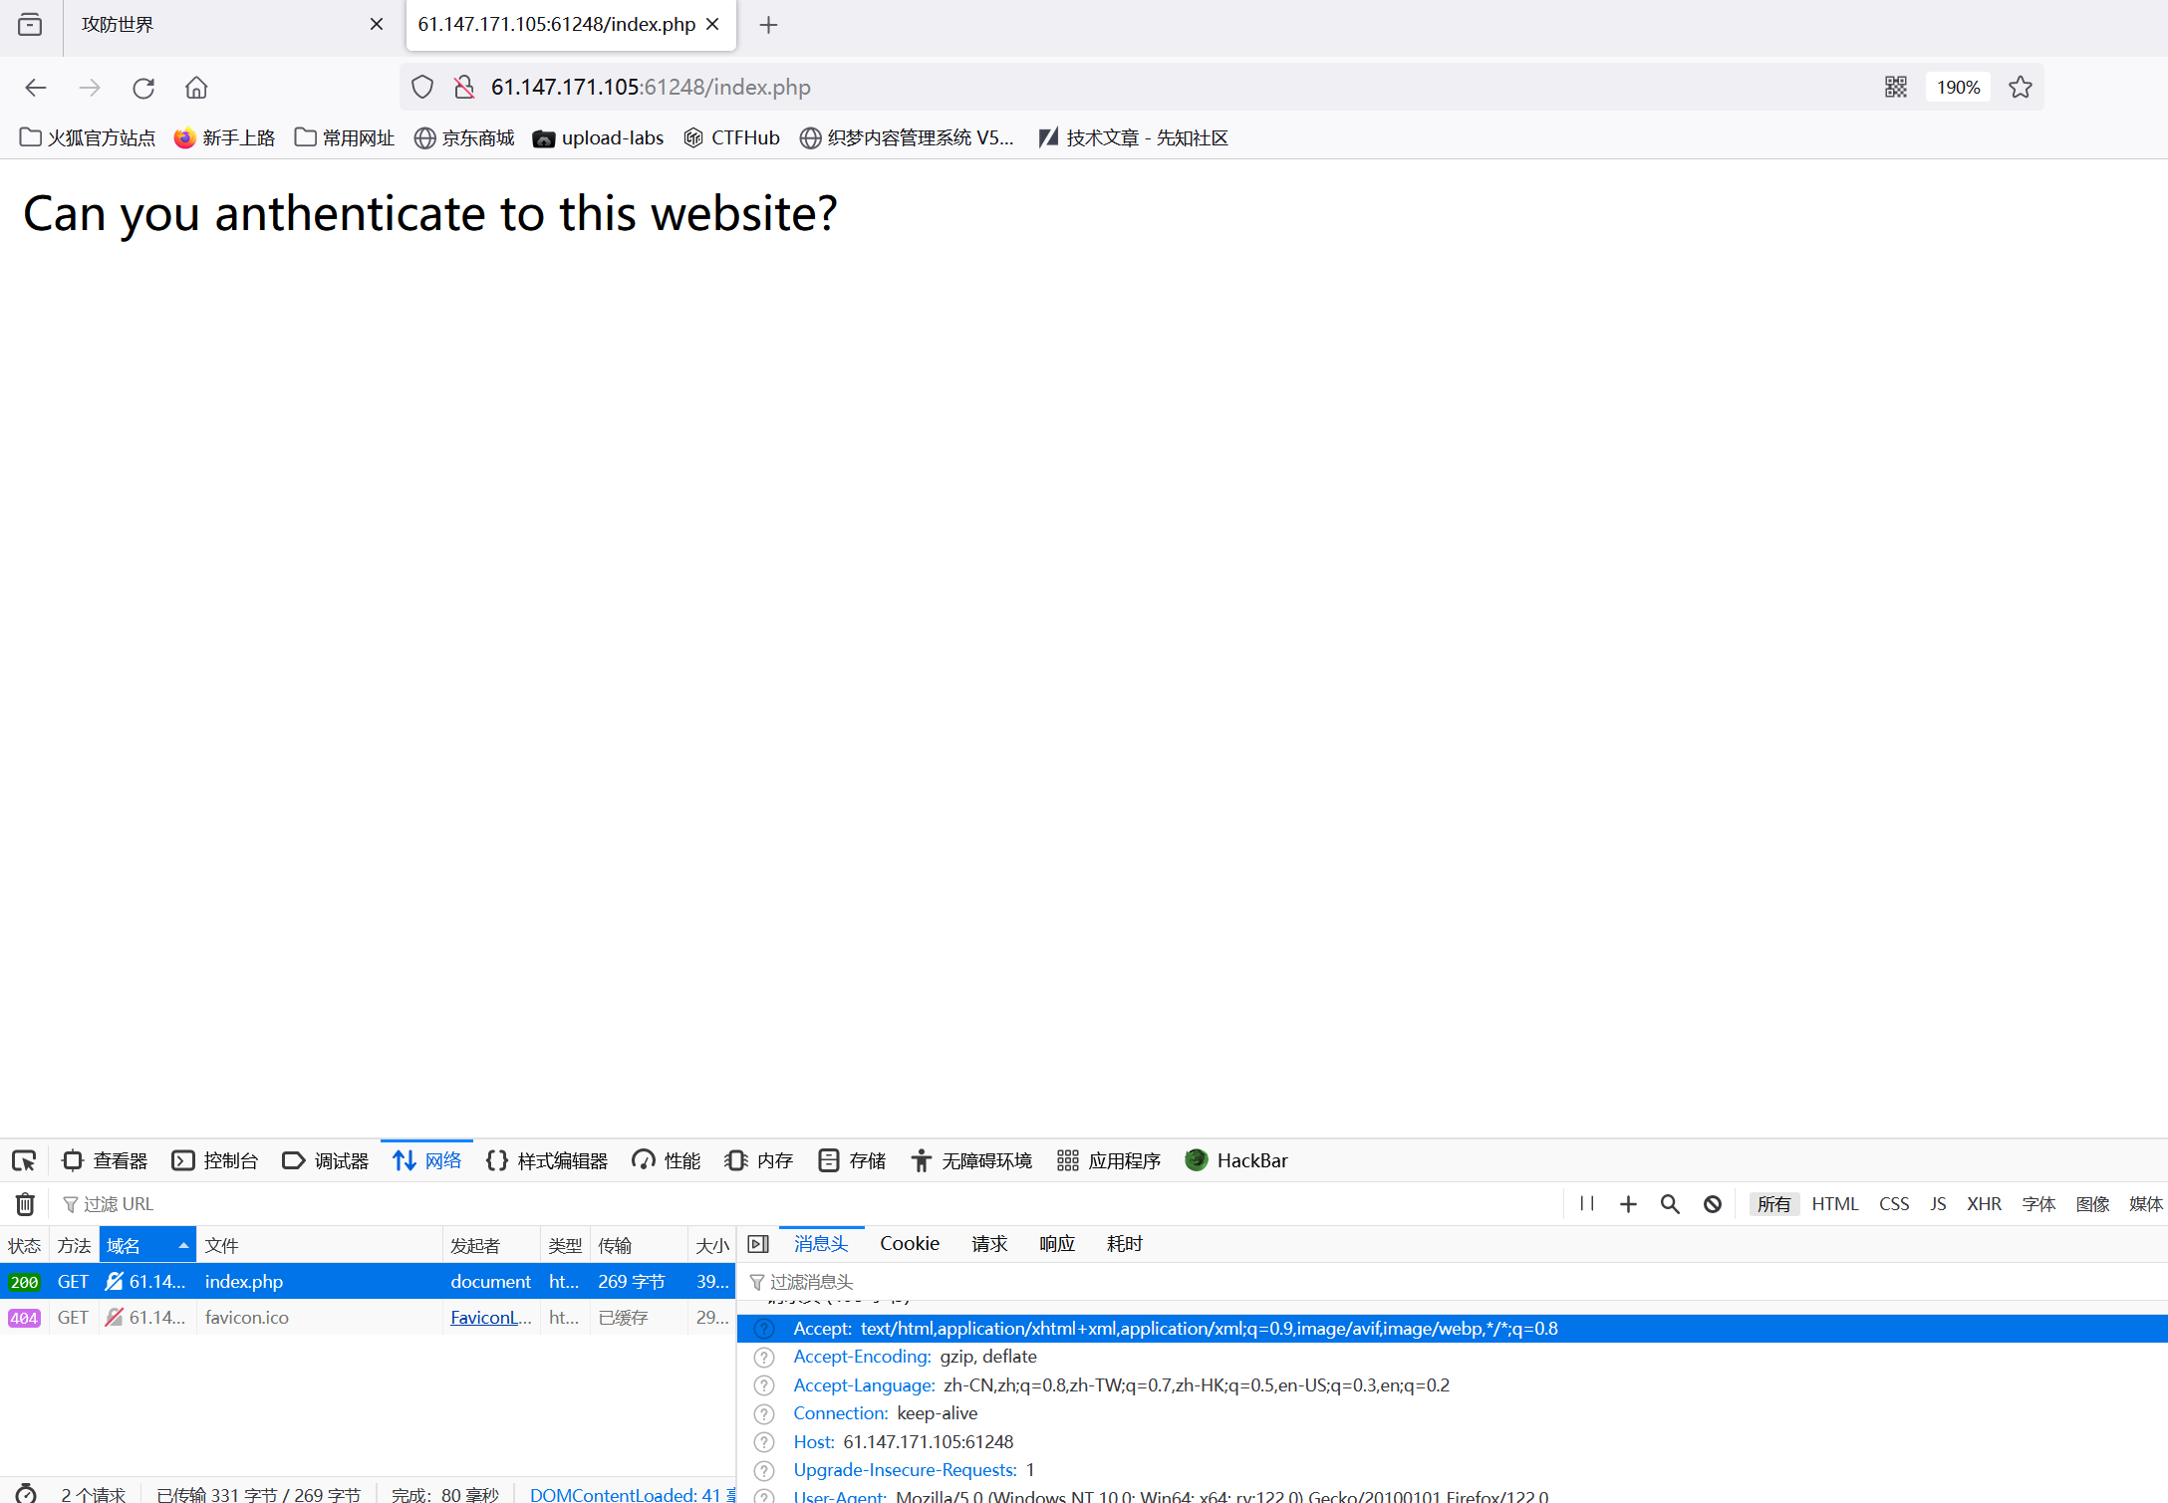The image size is (2168, 1503).
Task: Reload the current page
Action: 143,88
